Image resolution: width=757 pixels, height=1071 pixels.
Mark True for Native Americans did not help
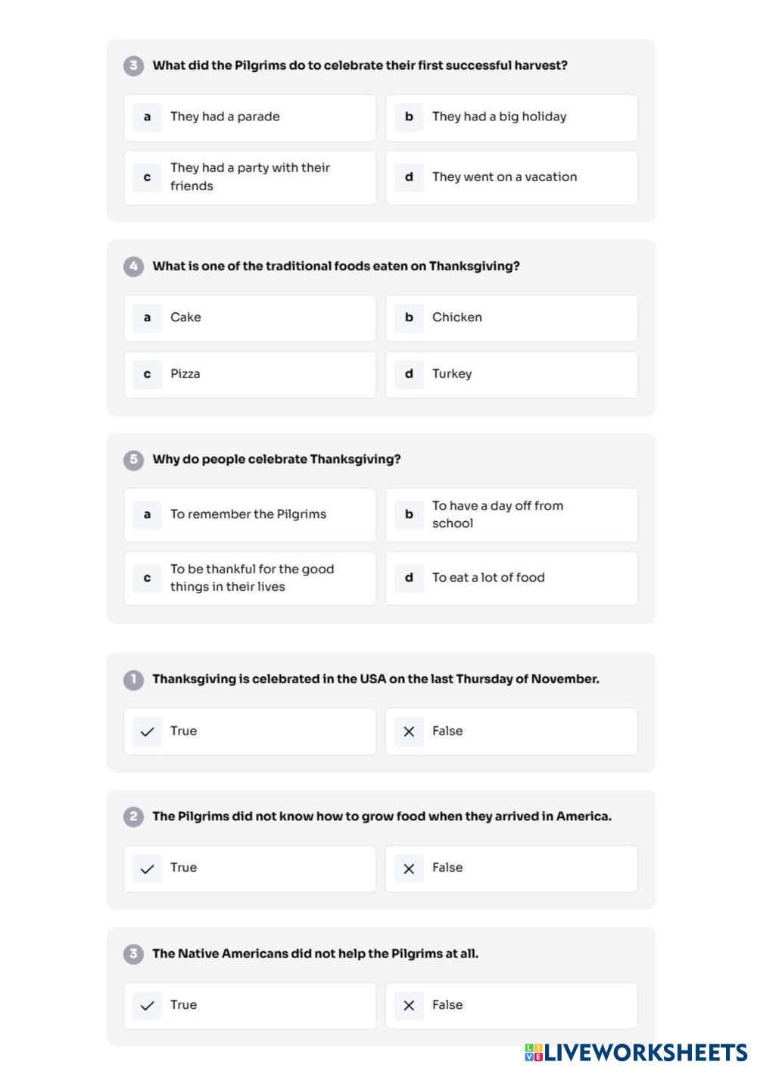click(x=250, y=1006)
